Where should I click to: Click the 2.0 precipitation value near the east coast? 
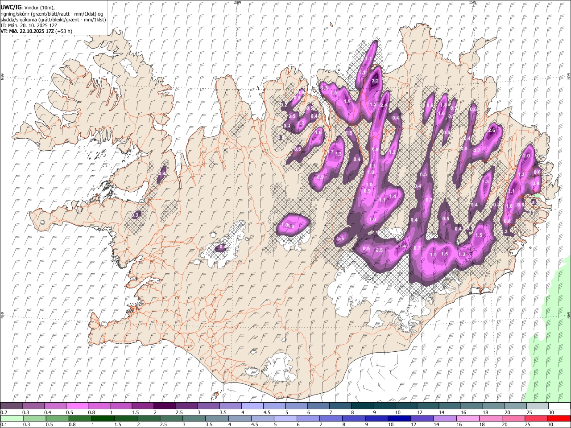tap(526, 156)
